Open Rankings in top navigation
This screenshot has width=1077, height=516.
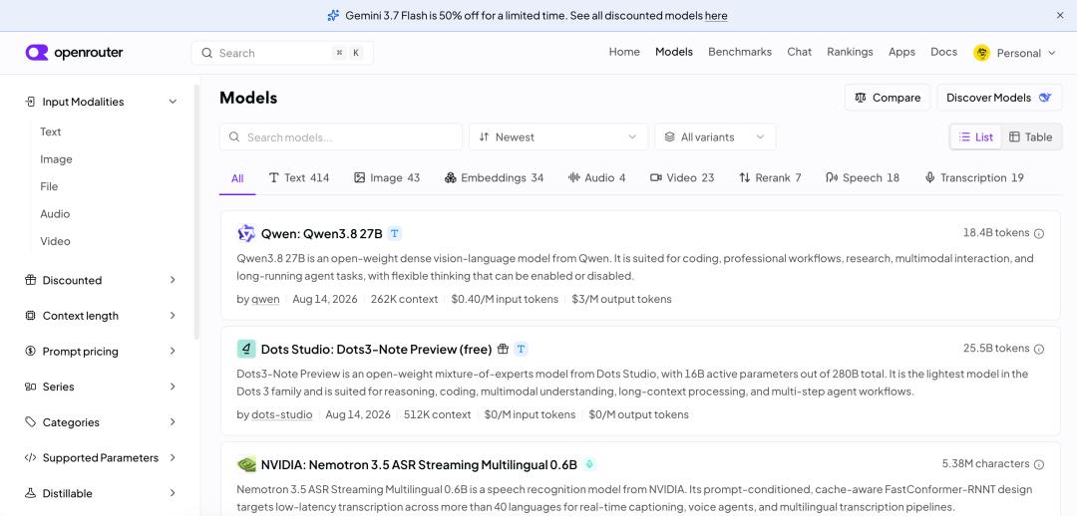[x=850, y=52]
